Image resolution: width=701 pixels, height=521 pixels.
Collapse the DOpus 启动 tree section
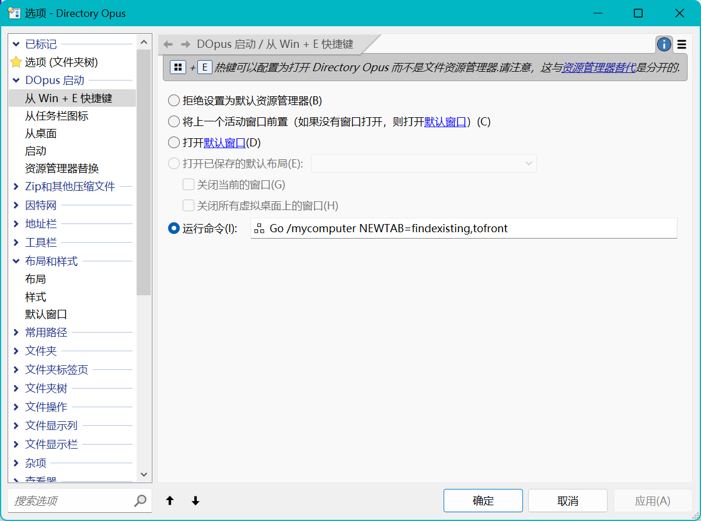pos(16,81)
